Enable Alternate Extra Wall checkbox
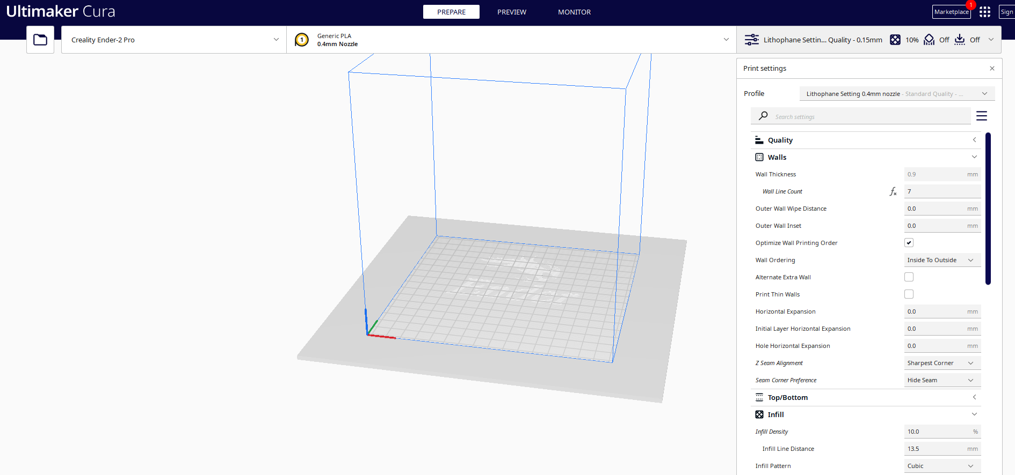 [909, 277]
